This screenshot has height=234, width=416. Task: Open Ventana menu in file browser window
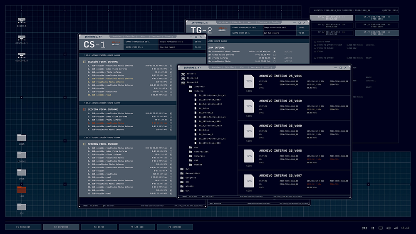point(255,67)
